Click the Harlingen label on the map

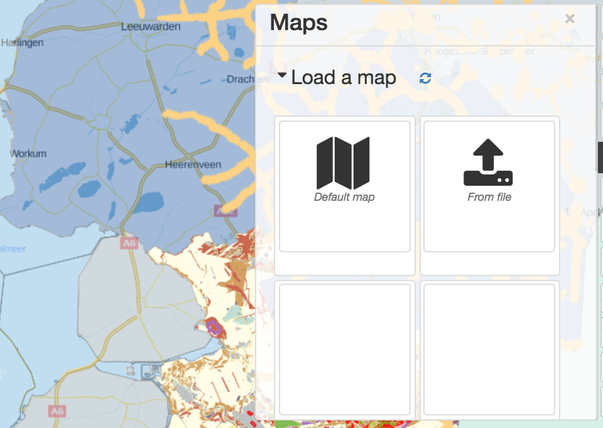(x=22, y=43)
